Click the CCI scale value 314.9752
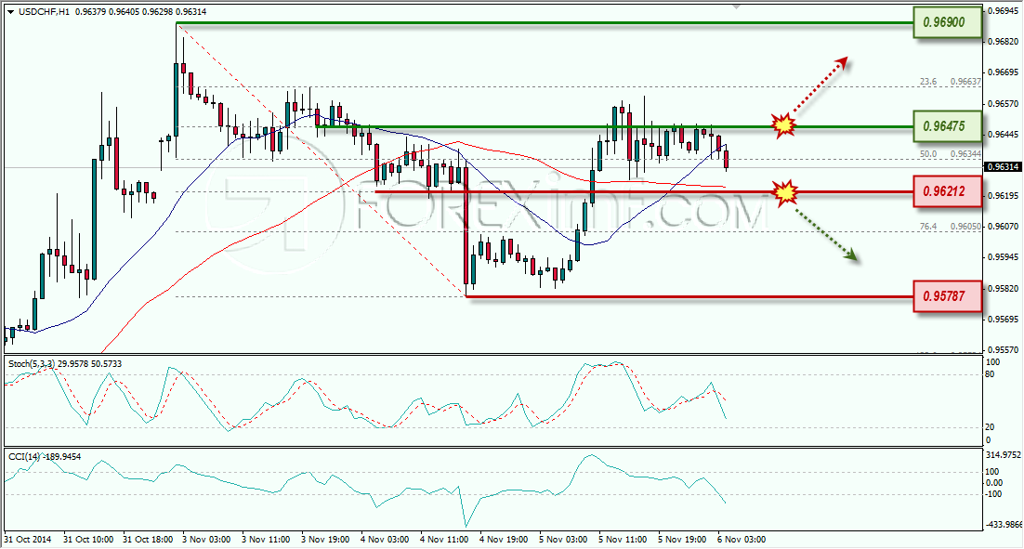 pos(1004,455)
